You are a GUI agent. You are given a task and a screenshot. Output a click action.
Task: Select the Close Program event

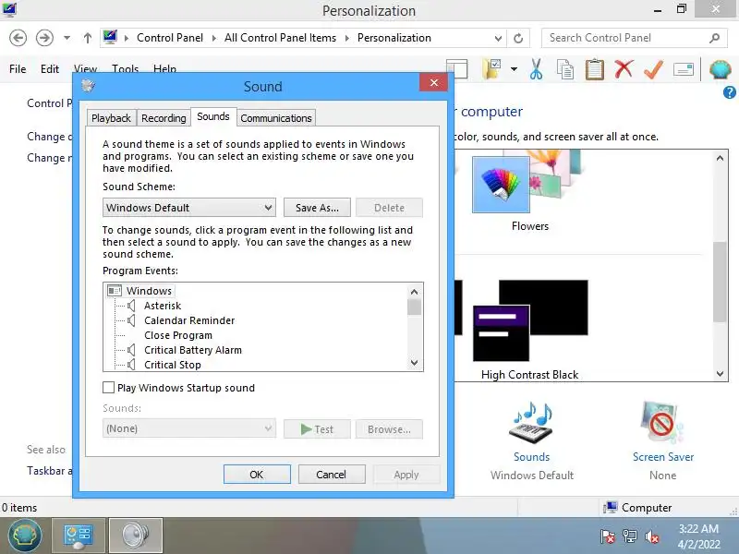pyautogui.click(x=178, y=335)
